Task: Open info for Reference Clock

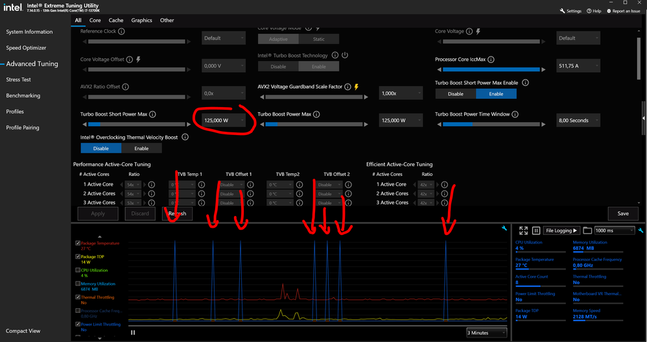Action: [121, 31]
